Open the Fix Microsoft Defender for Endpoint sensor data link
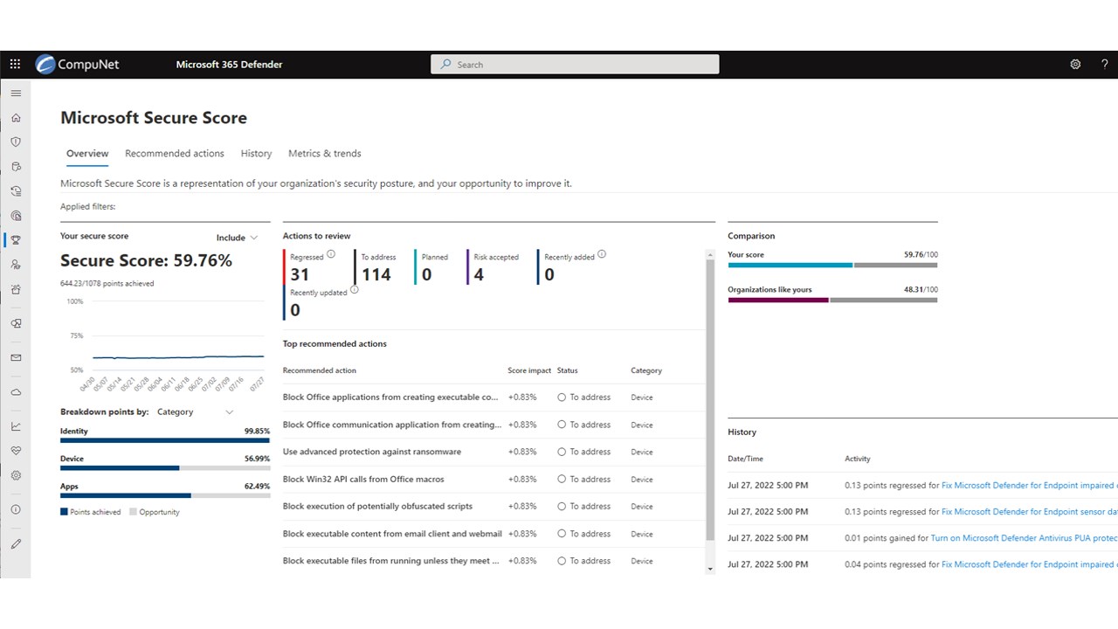 tap(1029, 512)
